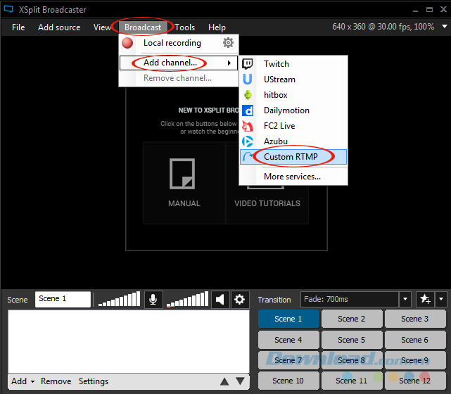This screenshot has height=394, width=451.
Task: Select UStream from channel list
Action: (x=293, y=79)
